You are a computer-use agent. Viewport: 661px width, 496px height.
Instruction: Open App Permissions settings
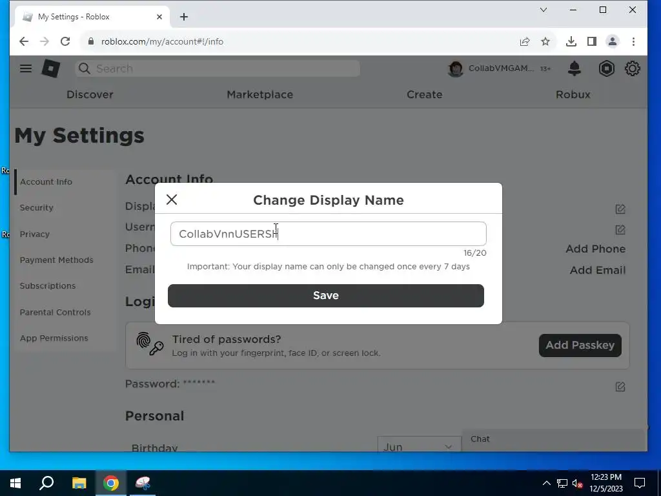pos(54,338)
